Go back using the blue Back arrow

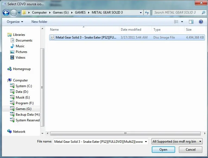point(6,13)
